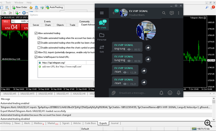Open MetaTrader search magnifier at top right
This screenshot has height=131, width=216.
coord(207,7)
